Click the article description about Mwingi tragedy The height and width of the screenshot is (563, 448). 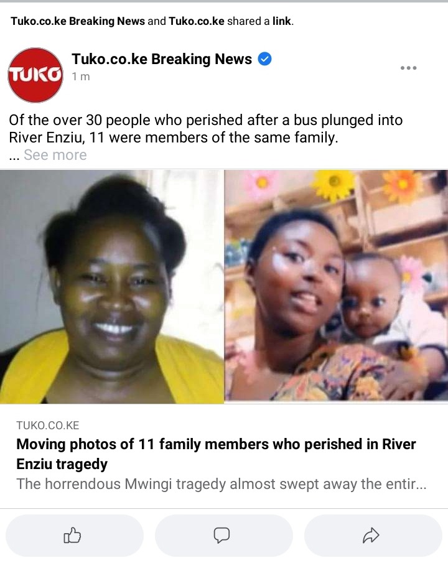(222, 484)
